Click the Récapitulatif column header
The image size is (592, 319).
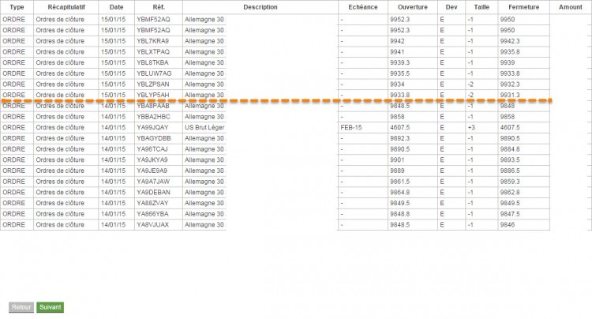click(66, 7)
